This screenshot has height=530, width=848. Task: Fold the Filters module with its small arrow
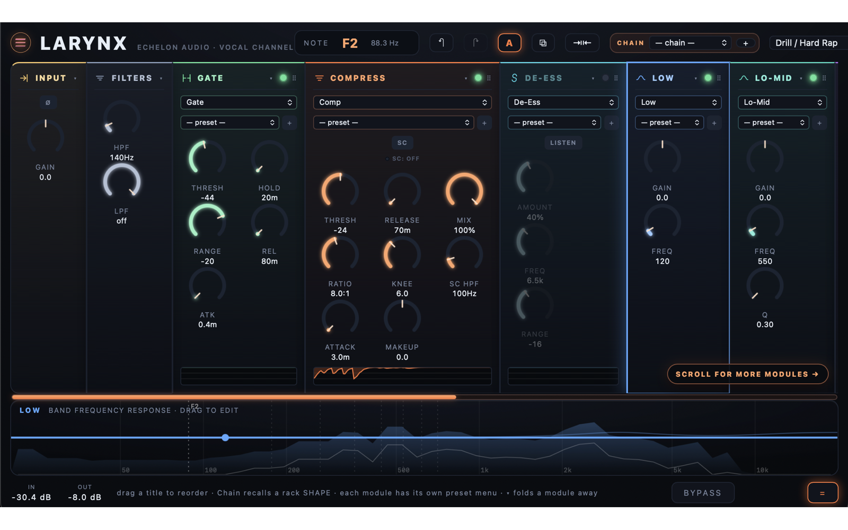(x=161, y=78)
